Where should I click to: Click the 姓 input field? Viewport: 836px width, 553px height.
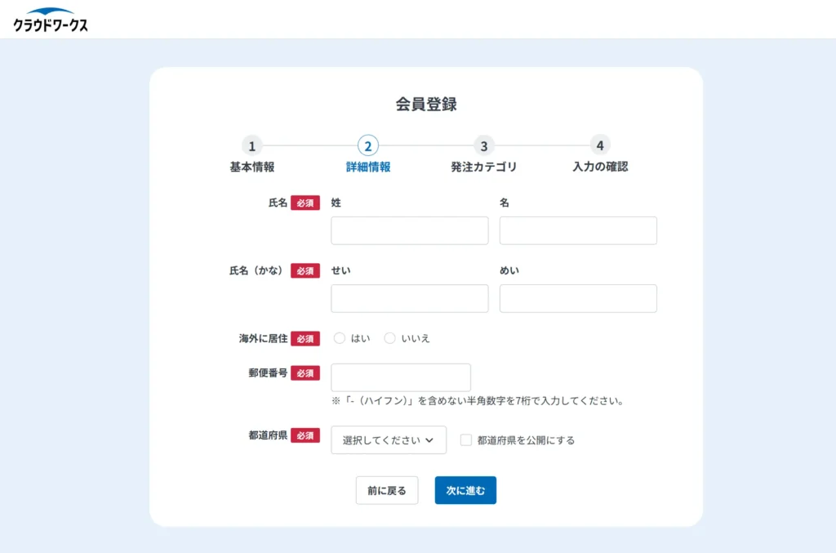coord(409,230)
